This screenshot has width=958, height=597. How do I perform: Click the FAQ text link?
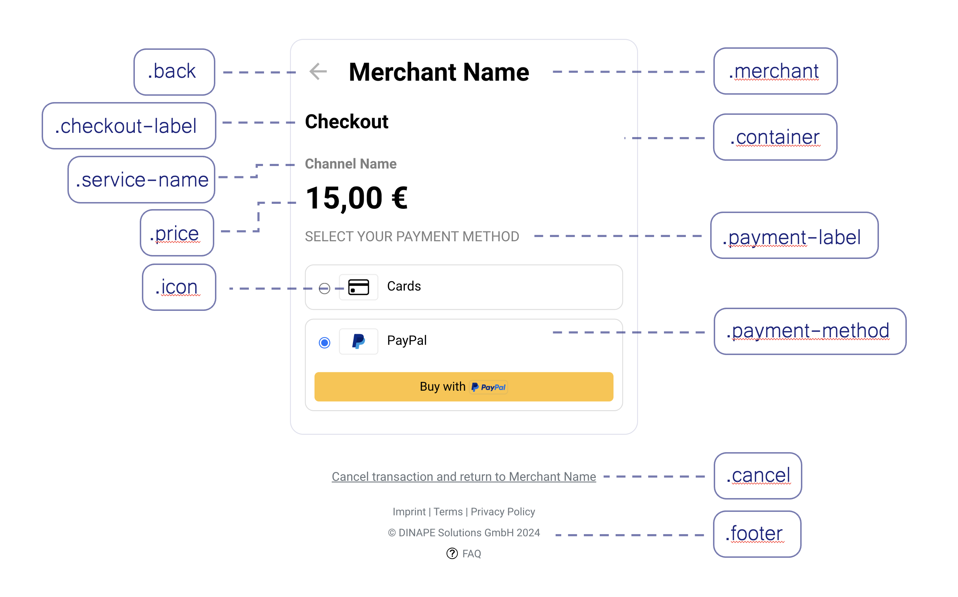(472, 554)
